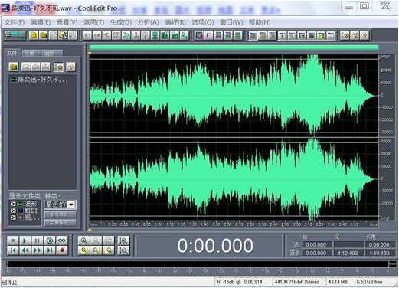Open the 分析(A) menu
This screenshot has width=399, height=288.
click(148, 22)
